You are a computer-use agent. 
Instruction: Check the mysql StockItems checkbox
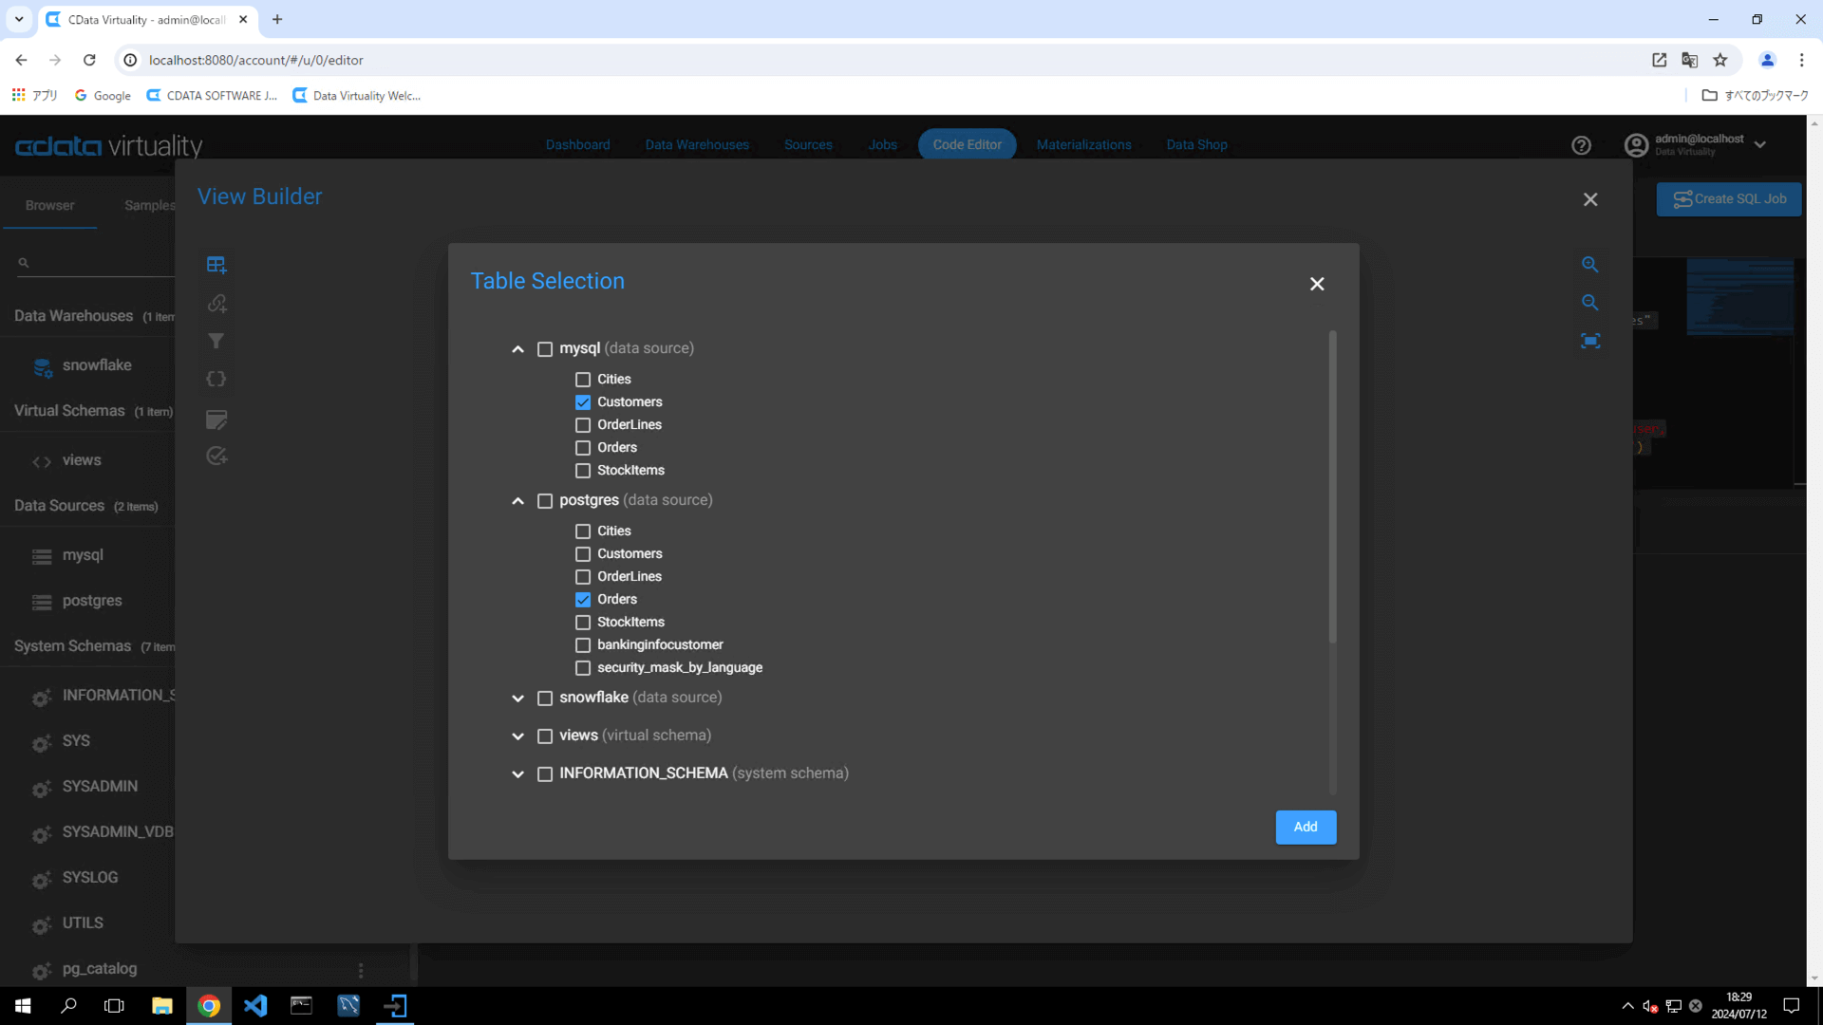tap(583, 471)
